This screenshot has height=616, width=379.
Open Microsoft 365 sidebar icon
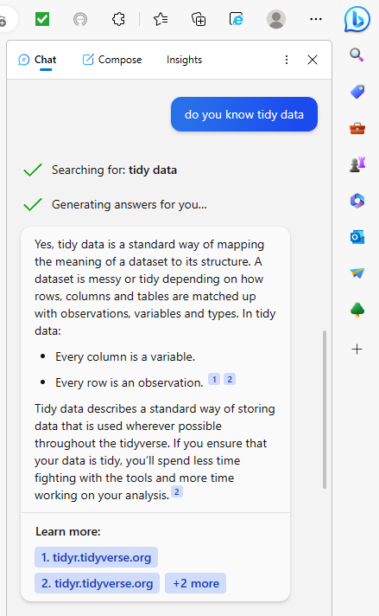point(357,201)
